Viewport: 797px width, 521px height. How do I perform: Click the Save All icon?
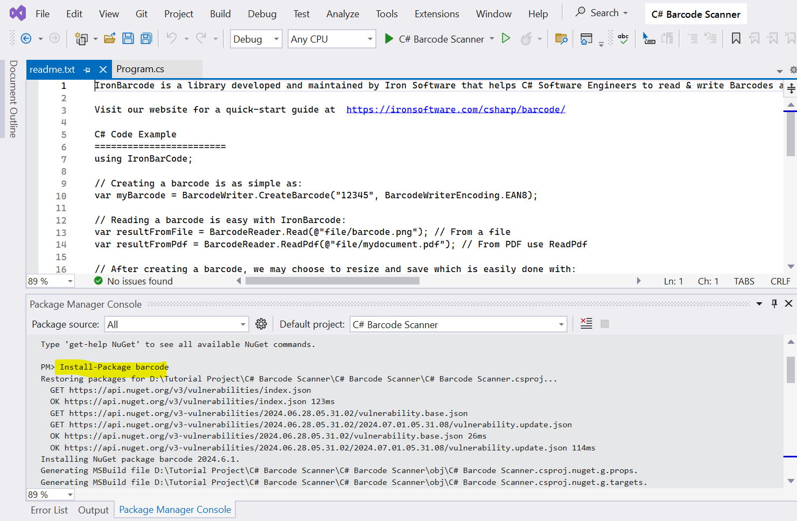(146, 38)
